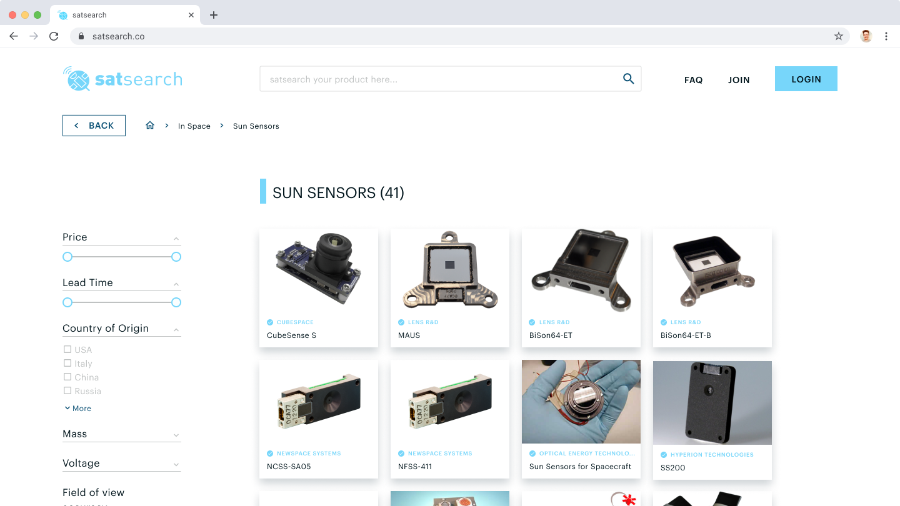
Task: Open the NFSS-411 sensor image
Action: 450,401
